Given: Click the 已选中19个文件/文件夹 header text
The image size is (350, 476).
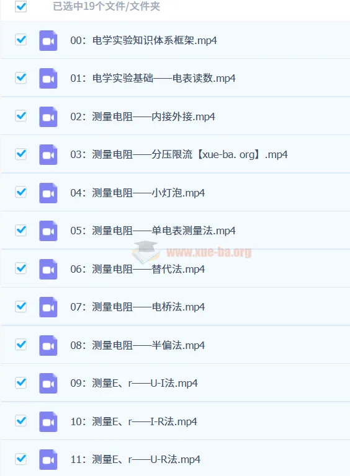Looking at the screenshot, I should (106, 6).
